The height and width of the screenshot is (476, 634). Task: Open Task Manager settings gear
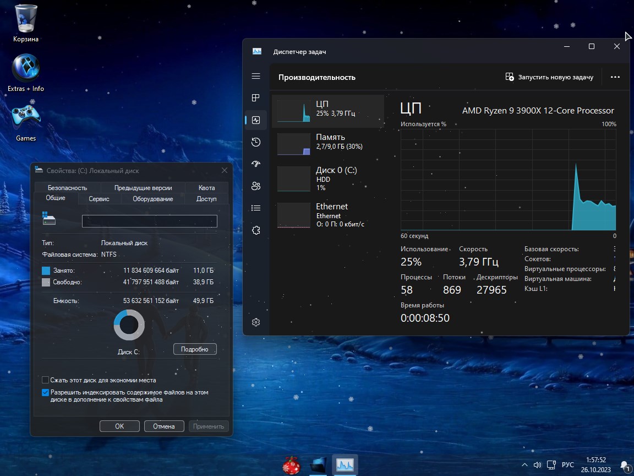(x=255, y=322)
